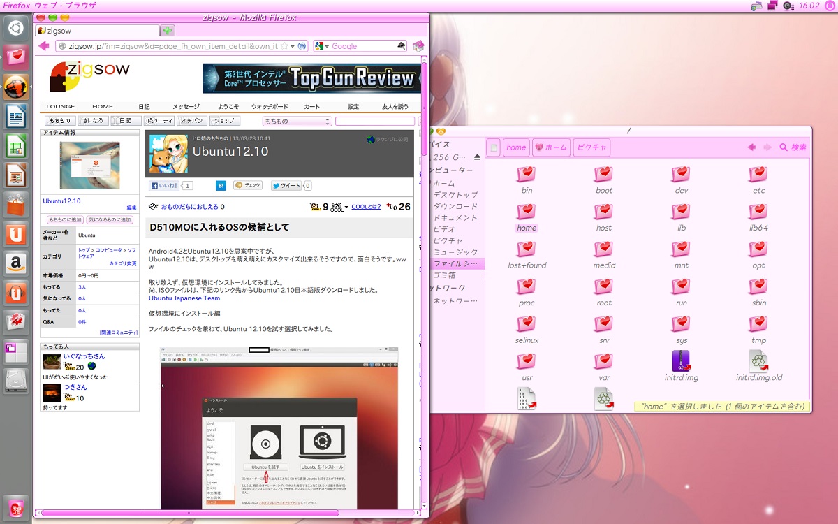Image resolution: width=838 pixels, height=524 pixels.
Task: Select the zigsow browser tab
Action: tap(98, 31)
